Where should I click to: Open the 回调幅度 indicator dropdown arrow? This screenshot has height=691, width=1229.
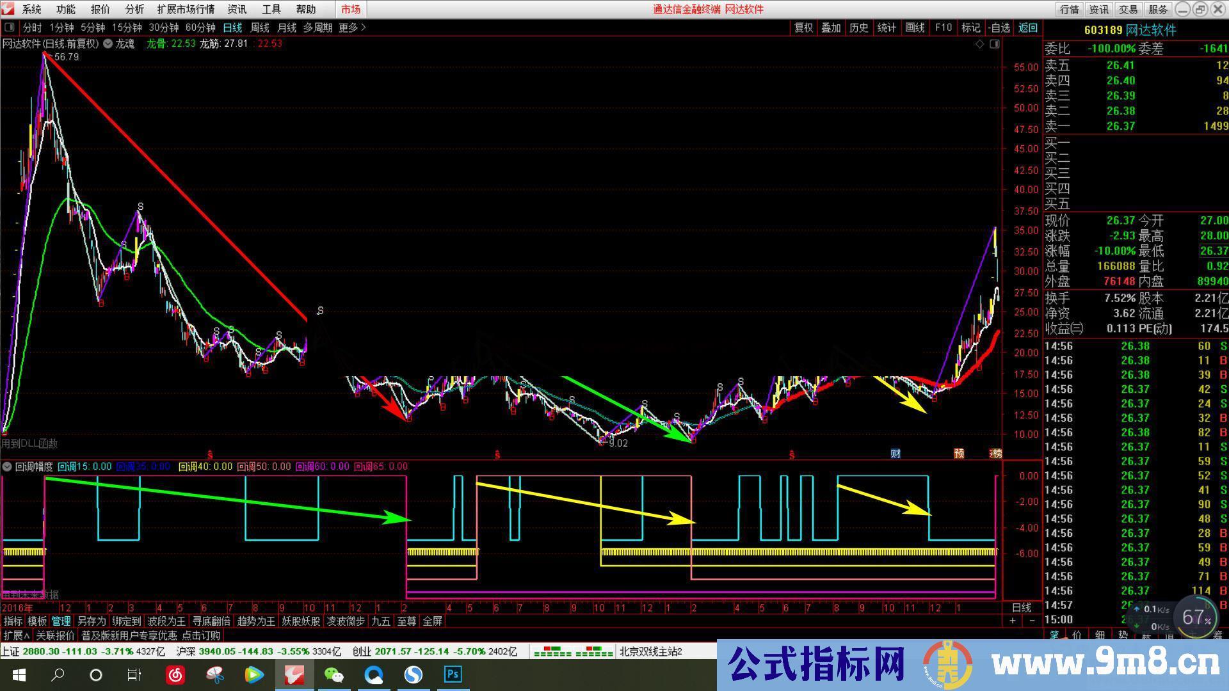tap(7, 466)
